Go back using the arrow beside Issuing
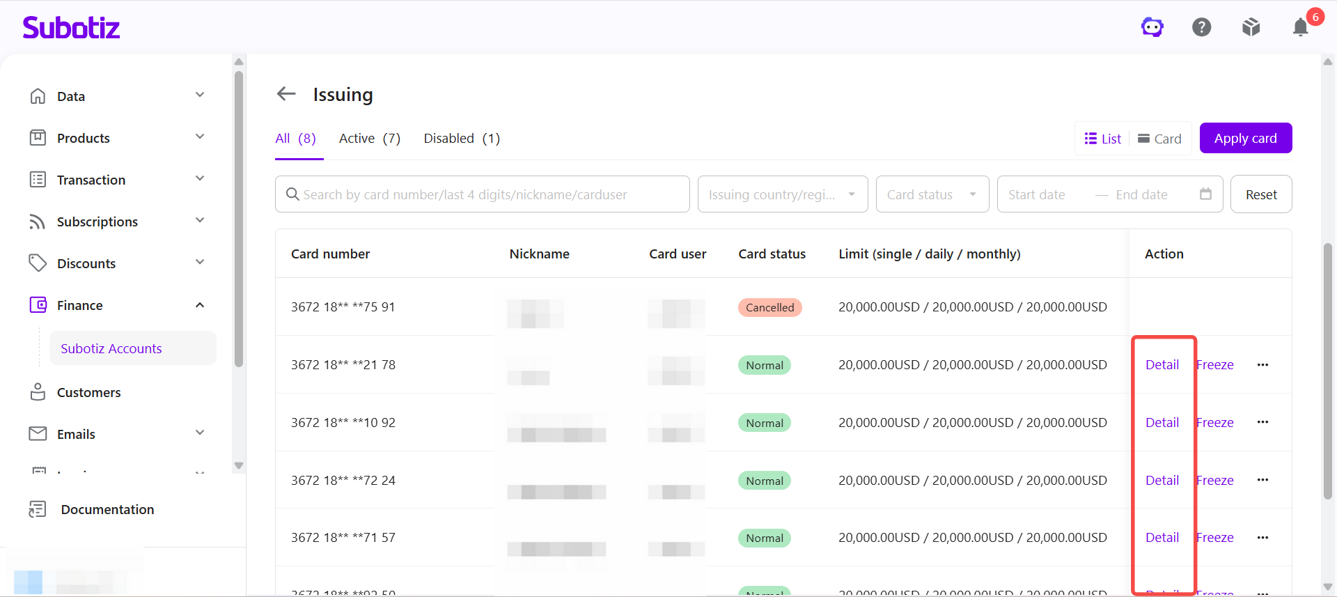This screenshot has height=597, width=1337. 286,93
